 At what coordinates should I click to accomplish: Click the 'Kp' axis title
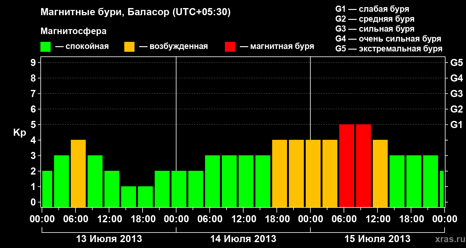click(20, 133)
